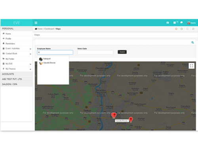Click the green circle toolbar icon

pos(182,29)
